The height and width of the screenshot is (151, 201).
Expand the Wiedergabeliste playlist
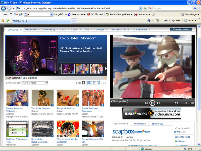click(120, 101)
